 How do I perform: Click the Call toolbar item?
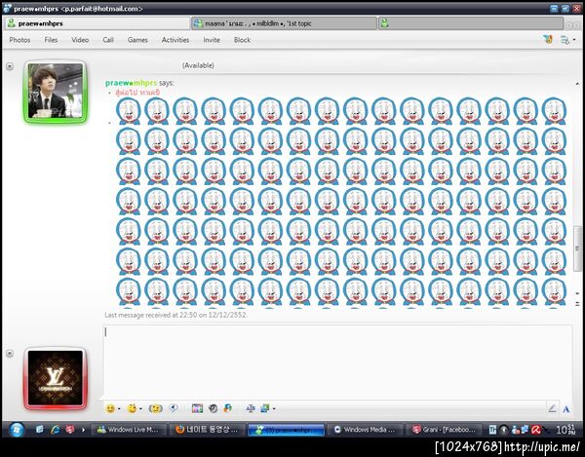(x=108, y=40)
